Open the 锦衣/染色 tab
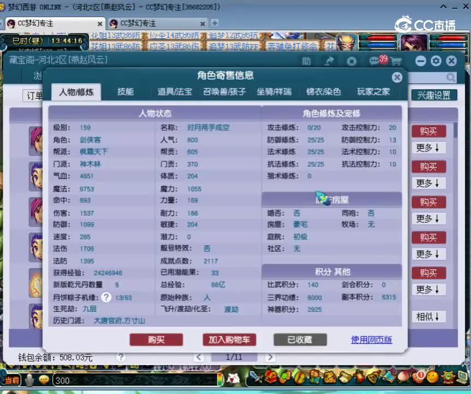Image resolution: width=471 pixels, height=394 pixels. coord(323,92)
